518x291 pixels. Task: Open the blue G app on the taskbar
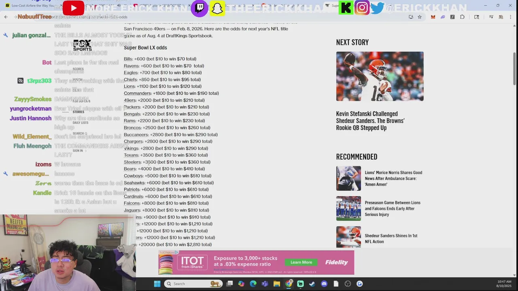(359, 284)
